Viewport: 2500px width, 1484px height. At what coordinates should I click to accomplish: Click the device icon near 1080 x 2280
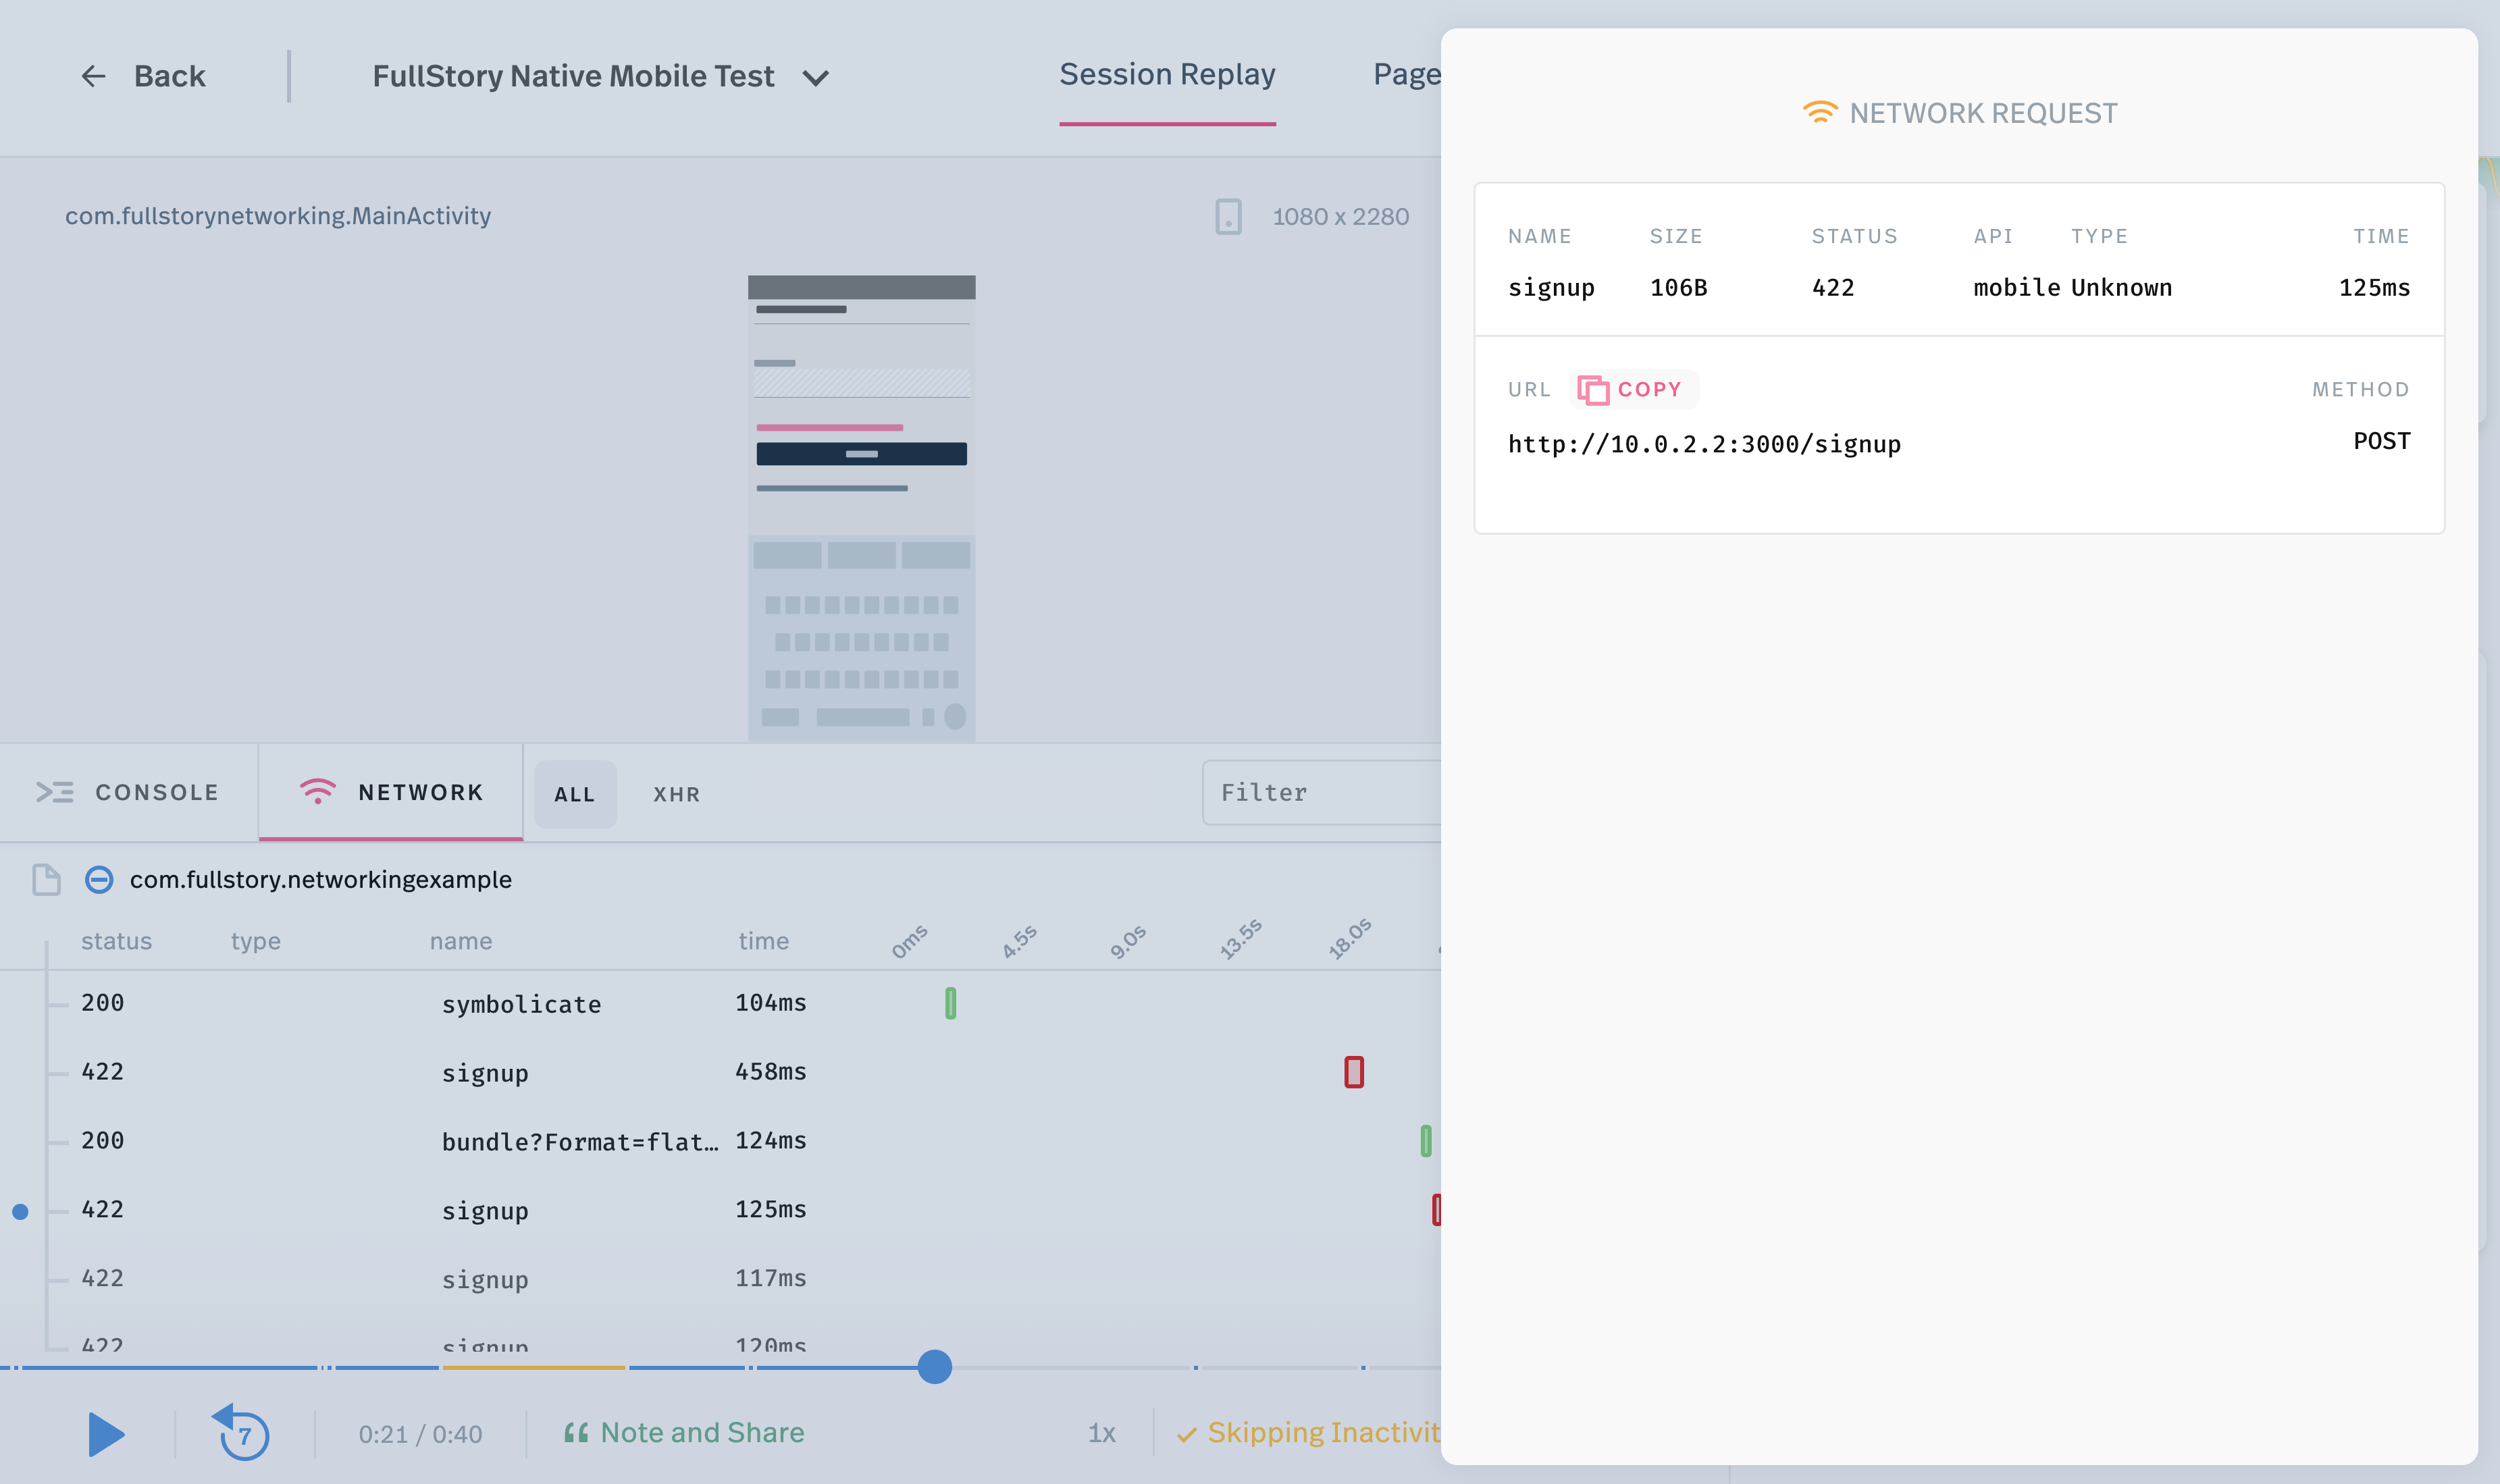pyautogui.click(x=1228, y=216)
